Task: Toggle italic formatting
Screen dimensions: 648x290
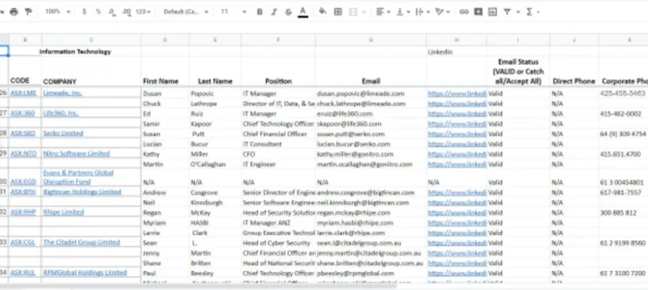Action: [274, 12]
